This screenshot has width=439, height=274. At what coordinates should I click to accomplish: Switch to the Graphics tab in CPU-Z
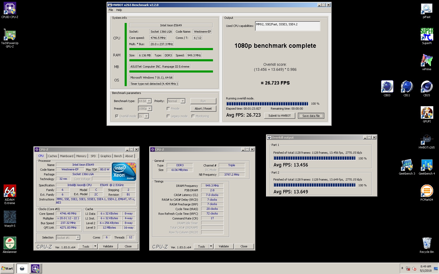pos(106,156)
